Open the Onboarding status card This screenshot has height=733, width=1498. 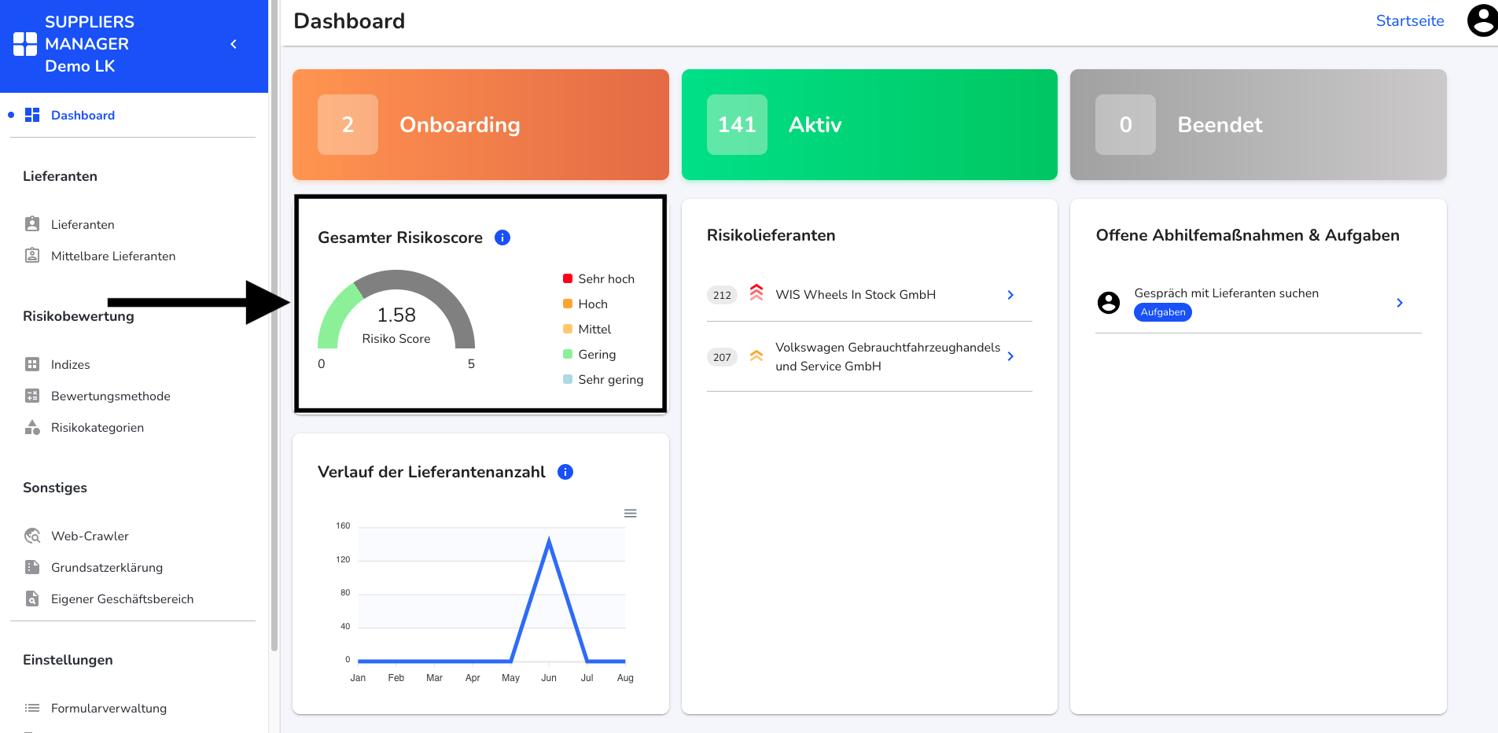(480, 124)
